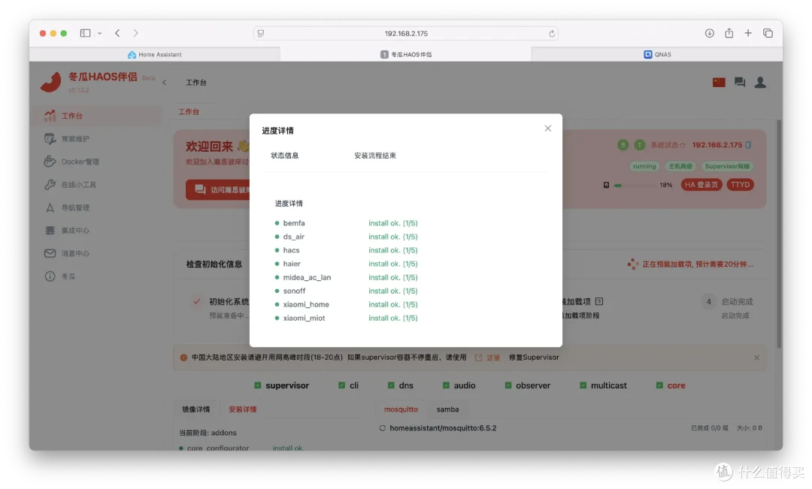
Task: Toggle the multicast checkbox
Action: (583, 385)
